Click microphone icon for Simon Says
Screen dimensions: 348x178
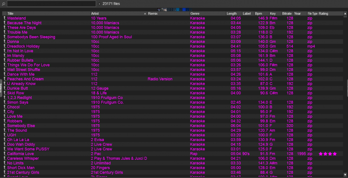pos(4,102)
